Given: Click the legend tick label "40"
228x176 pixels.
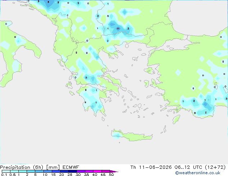Looking at the screenshot, I should pos(95,175).
